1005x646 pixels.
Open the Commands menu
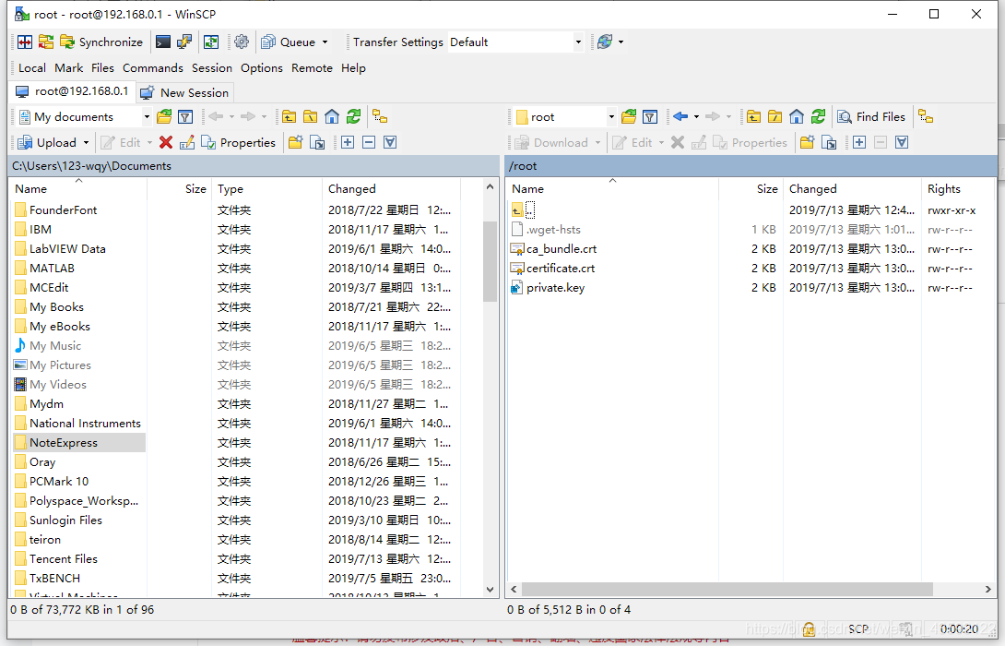152,68
